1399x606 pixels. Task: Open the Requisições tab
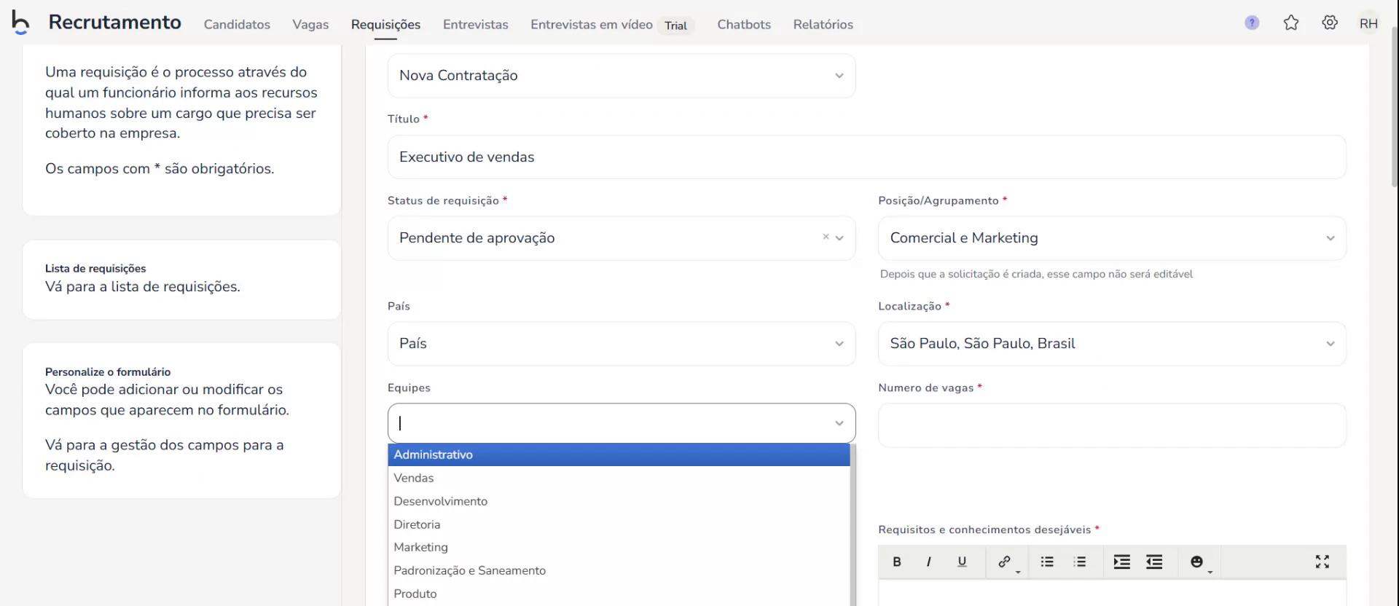[385, 24]
